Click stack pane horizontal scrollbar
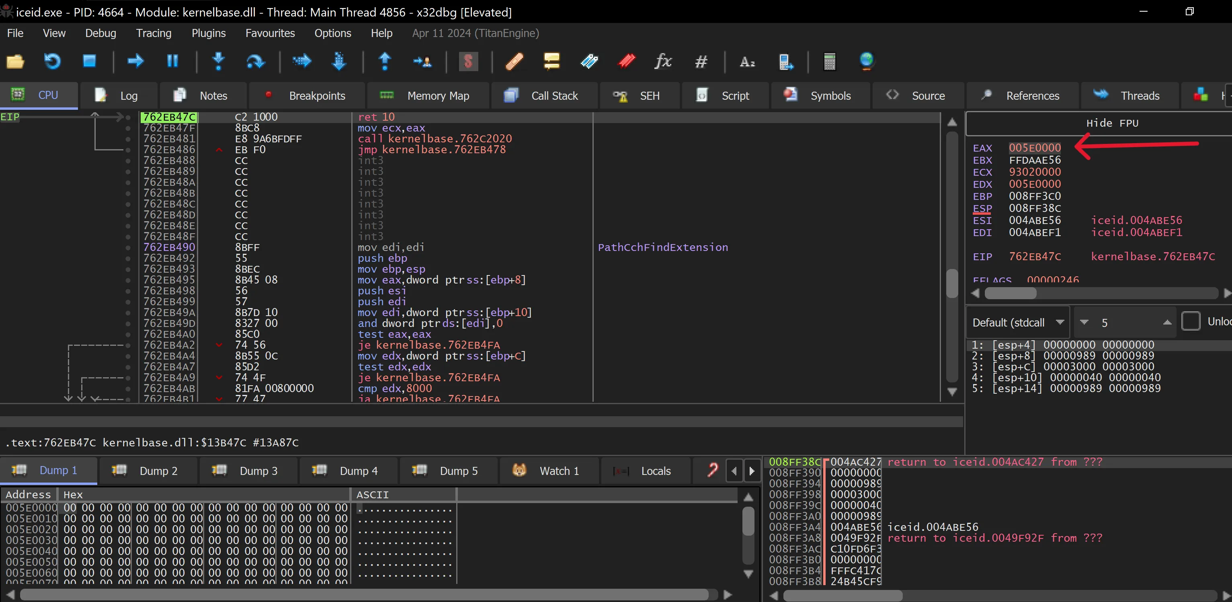 [x=843, y=595]
